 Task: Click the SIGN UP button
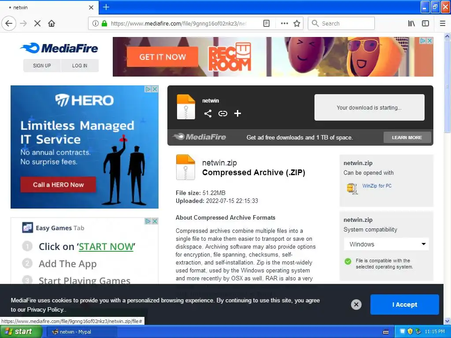coord(42,66)
